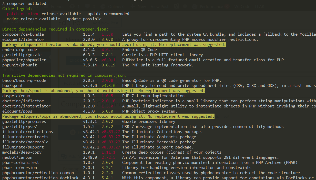This screenshot has height=180, width=316.
Task: Select the eloquent/pops package name
Action: click(x=17, y=111)
